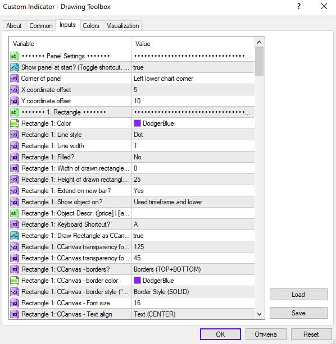
Task: Open the Left lower chart corner dropdown value
Action: point(193,79)
